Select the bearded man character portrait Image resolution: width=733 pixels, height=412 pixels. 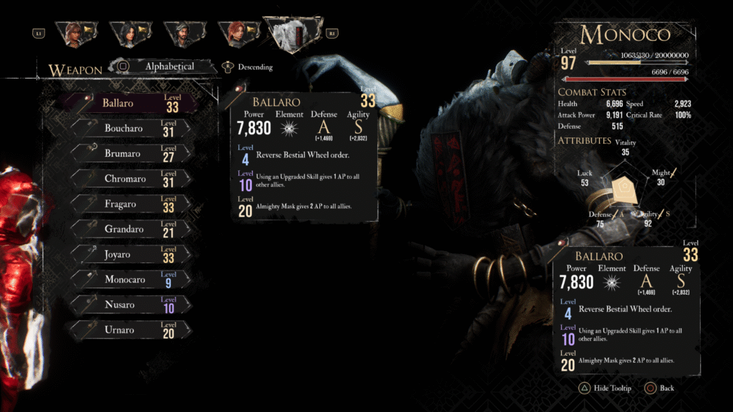(x=185, y=34)
